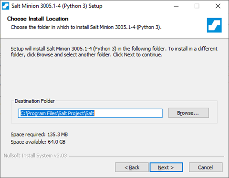Click the Choose the folder subtitle in header
The image size is (229, 178).
point(86,27)
